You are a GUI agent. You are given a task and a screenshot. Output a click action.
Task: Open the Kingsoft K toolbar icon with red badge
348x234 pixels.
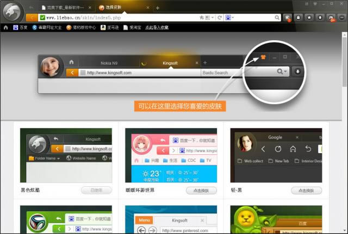(x=288, y=17)
